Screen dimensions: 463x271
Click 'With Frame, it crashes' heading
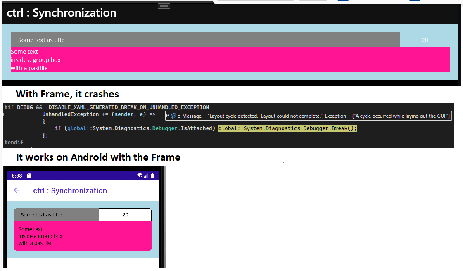[67, 94]
